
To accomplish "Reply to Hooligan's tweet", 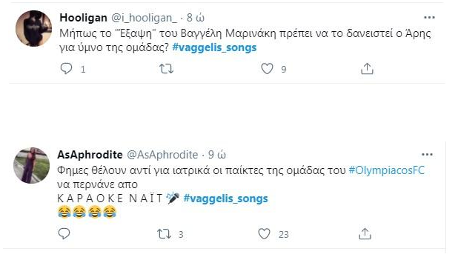I will [x=66, y=69].
